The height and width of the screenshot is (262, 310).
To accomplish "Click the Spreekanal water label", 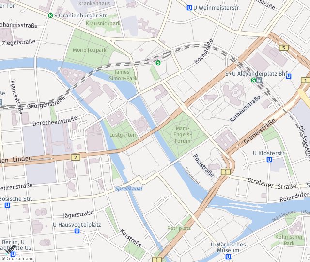I will [x=129, y=189].
